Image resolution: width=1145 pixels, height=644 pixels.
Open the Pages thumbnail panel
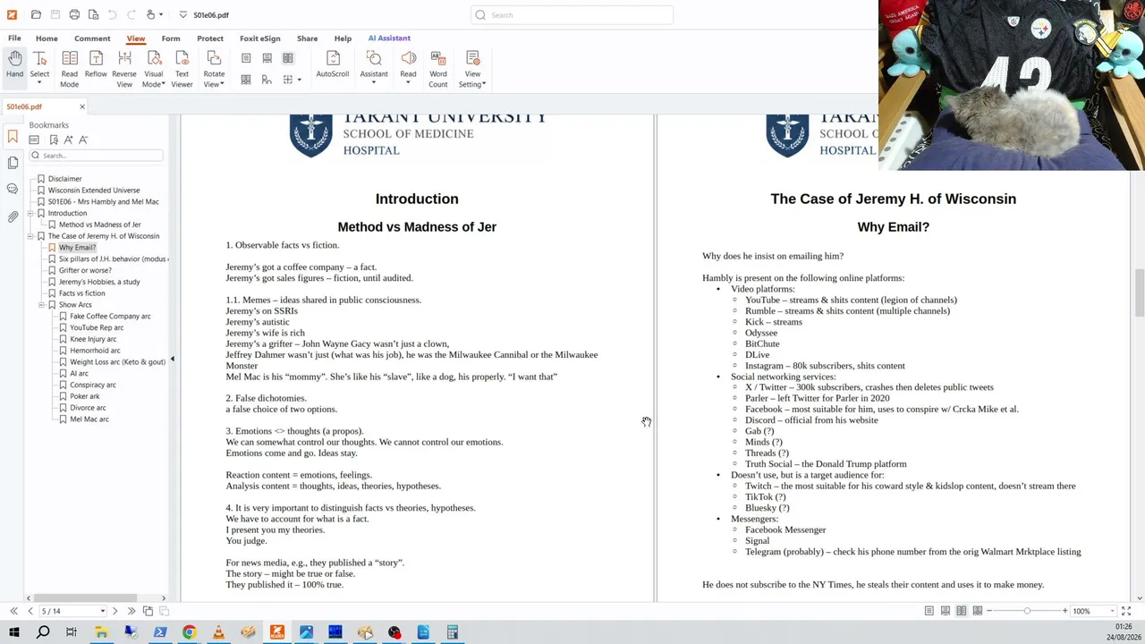pos(13,163)
